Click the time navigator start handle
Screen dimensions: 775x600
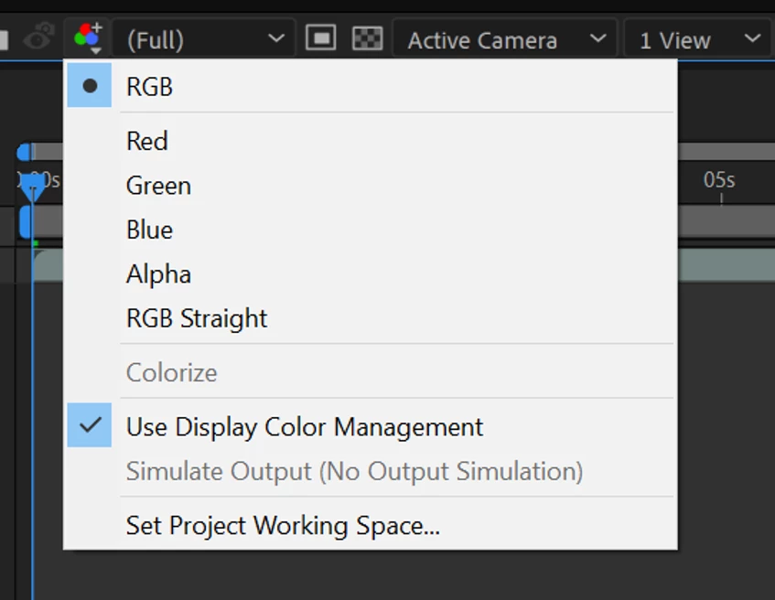(x=23, y=152)
